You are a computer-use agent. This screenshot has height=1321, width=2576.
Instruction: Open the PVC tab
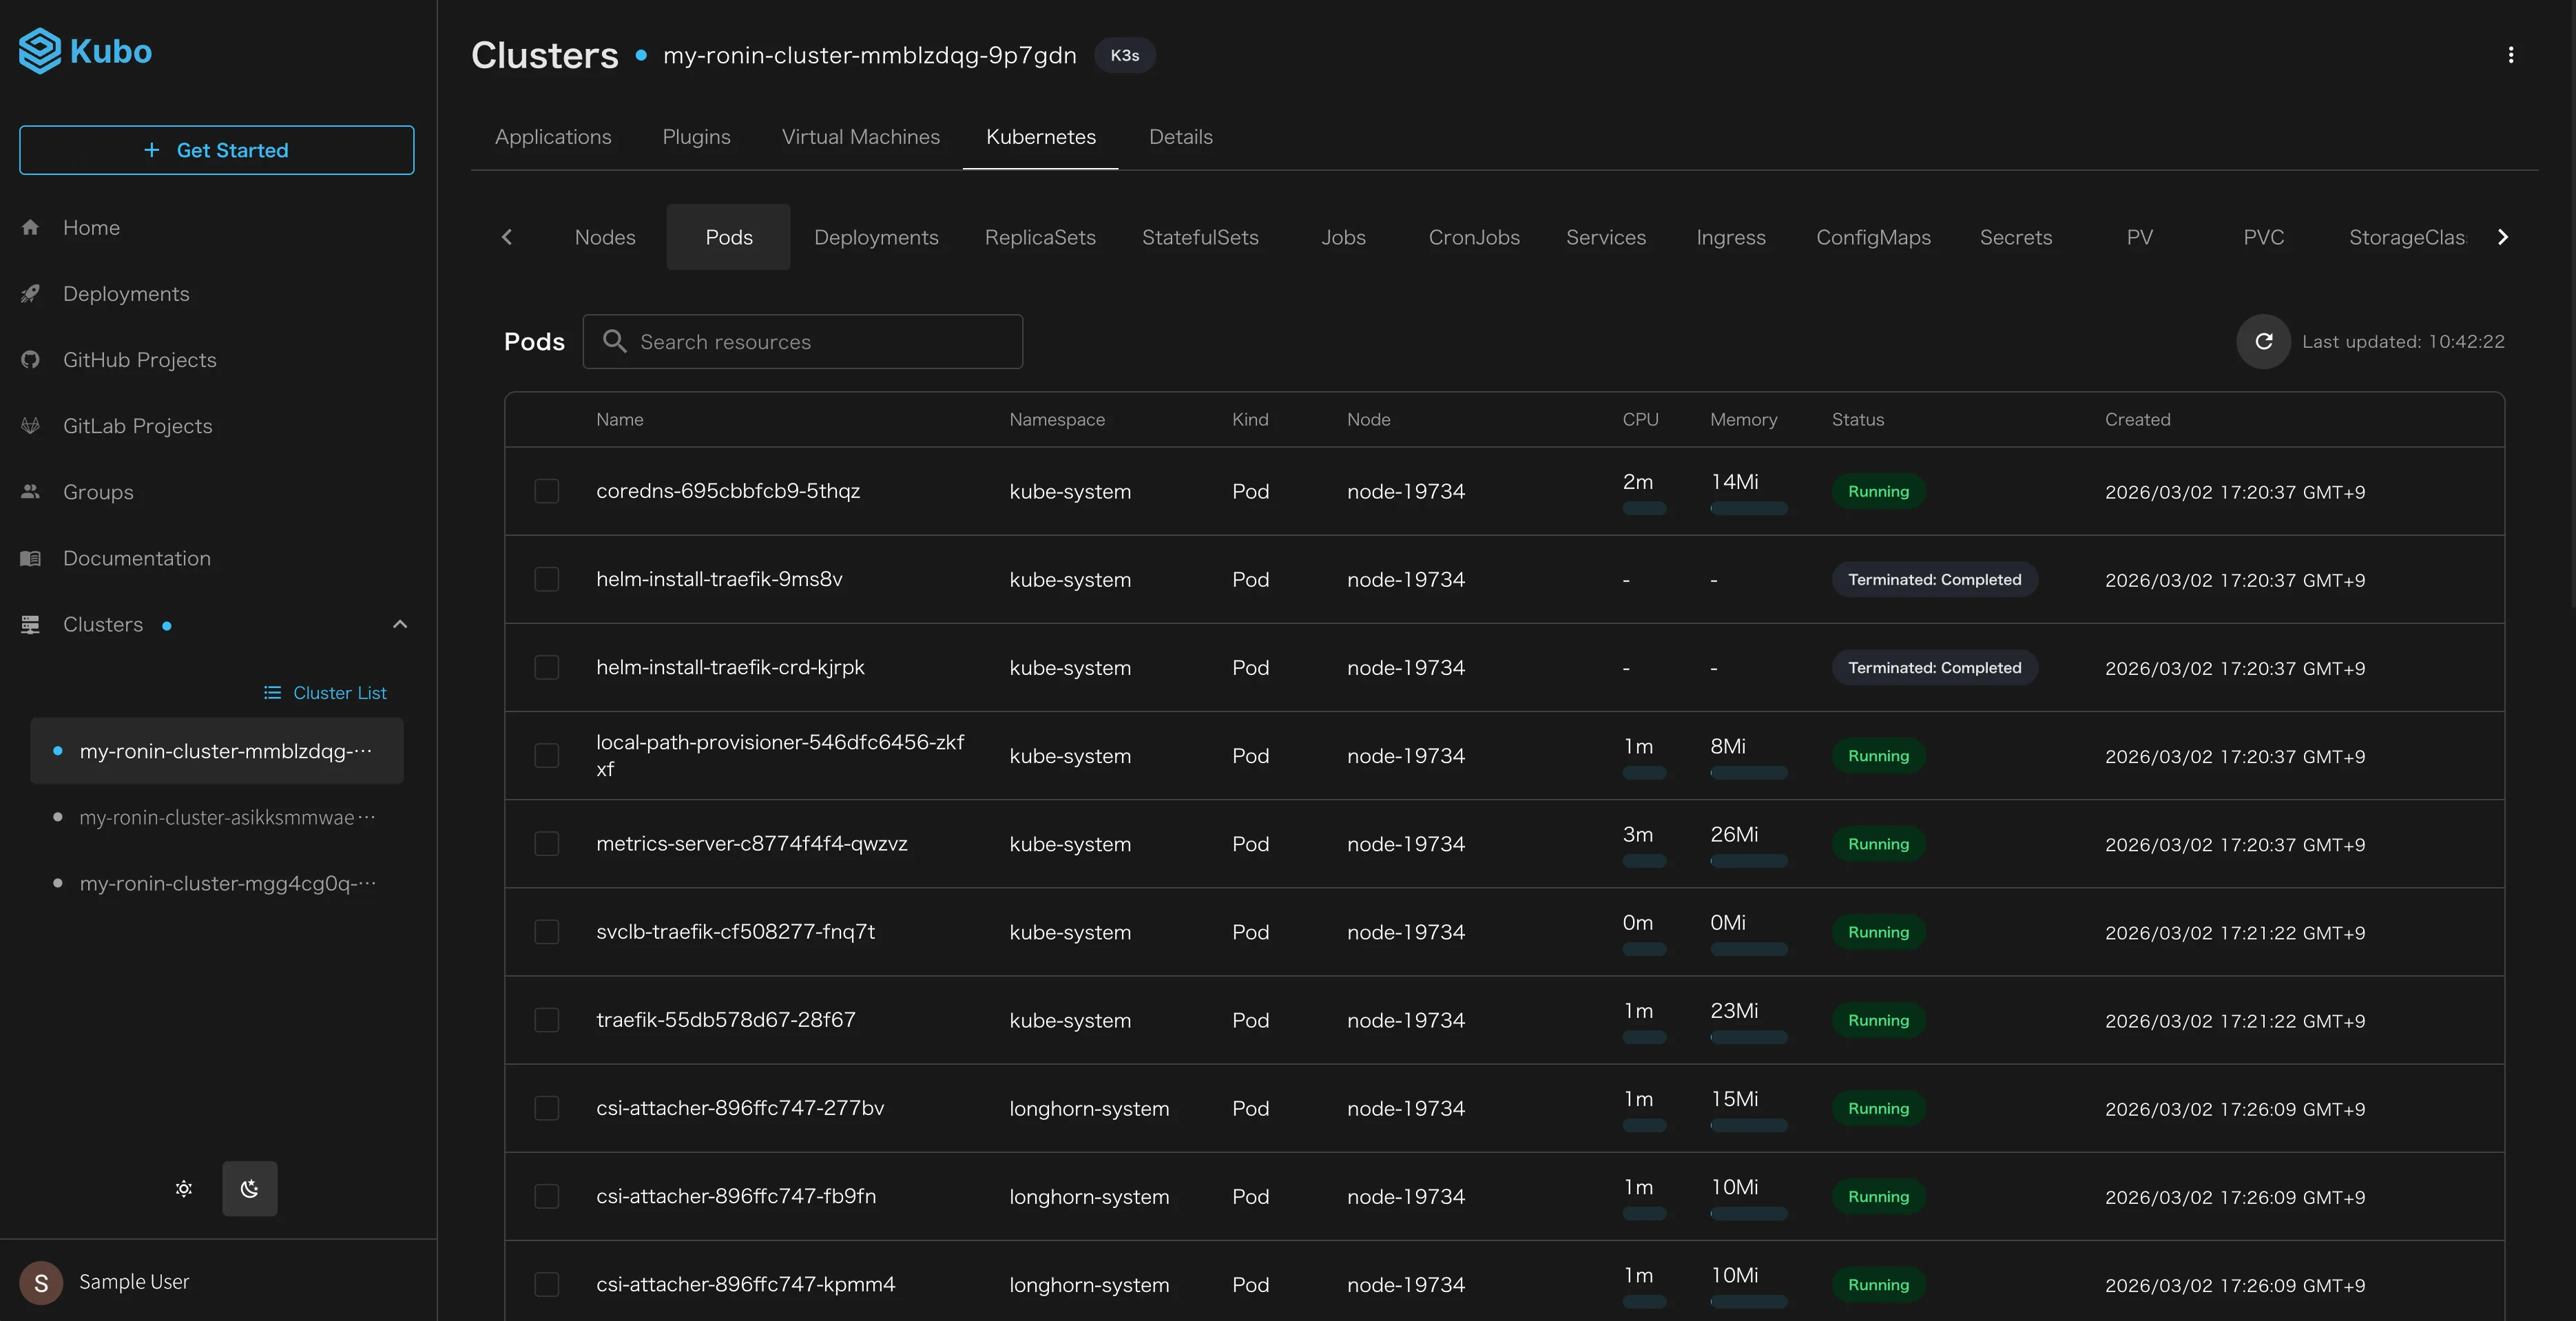[x=2264, y=237]
